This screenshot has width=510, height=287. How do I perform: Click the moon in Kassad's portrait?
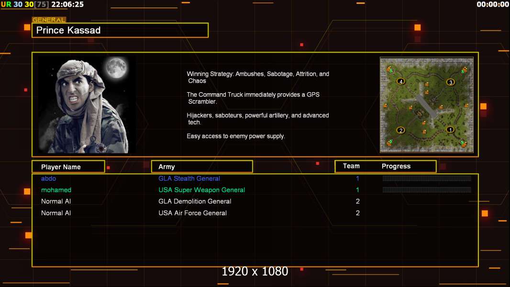(x=116, y=68)
